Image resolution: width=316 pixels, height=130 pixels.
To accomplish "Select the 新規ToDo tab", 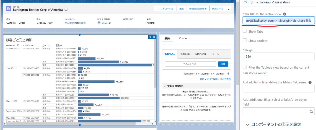I will click(170, 54).
